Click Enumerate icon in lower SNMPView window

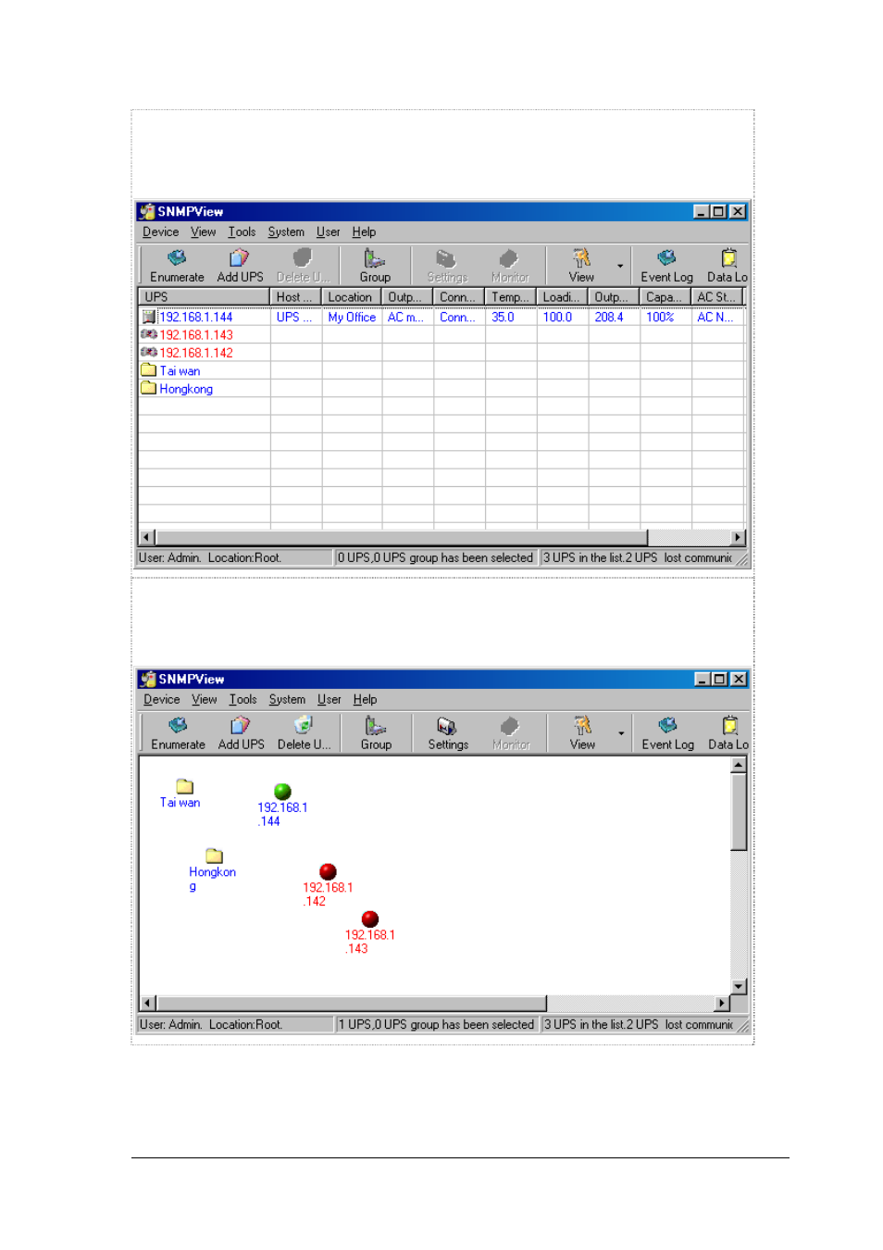tap(178, 732)
